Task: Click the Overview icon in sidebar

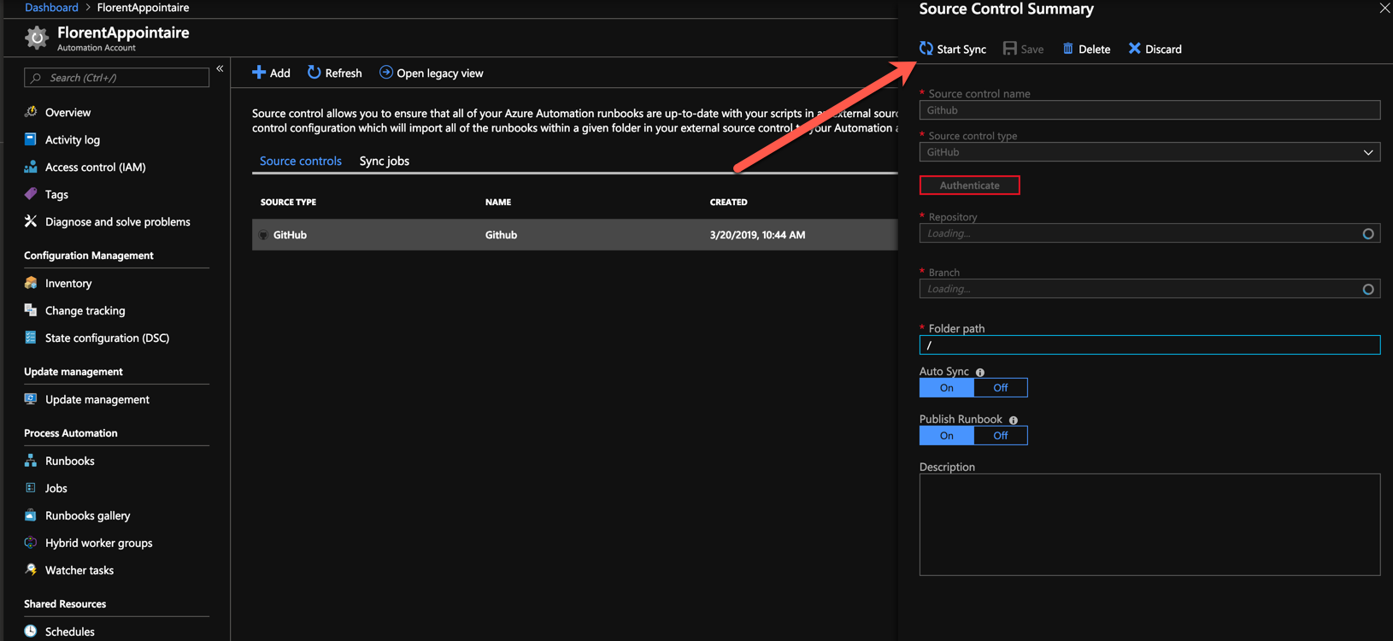Action: 31,112
